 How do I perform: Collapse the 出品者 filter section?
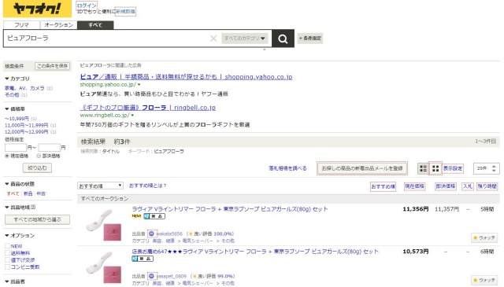click(15, 281)
